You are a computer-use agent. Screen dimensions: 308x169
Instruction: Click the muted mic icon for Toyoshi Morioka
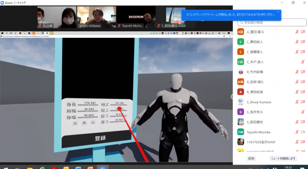point(297,132)
